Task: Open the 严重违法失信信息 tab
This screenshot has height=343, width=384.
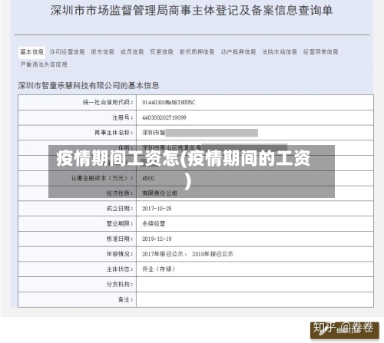Action: tap(44, 64)
